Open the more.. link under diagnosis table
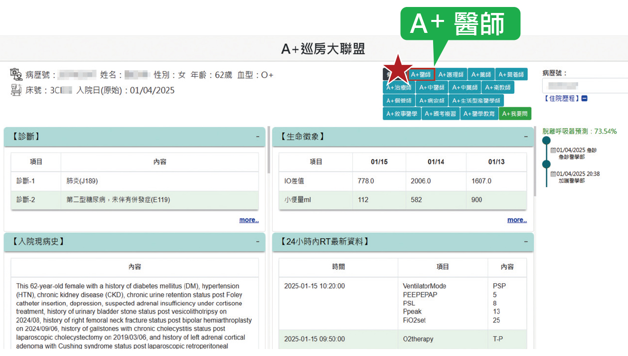 [x=249, y=220]
